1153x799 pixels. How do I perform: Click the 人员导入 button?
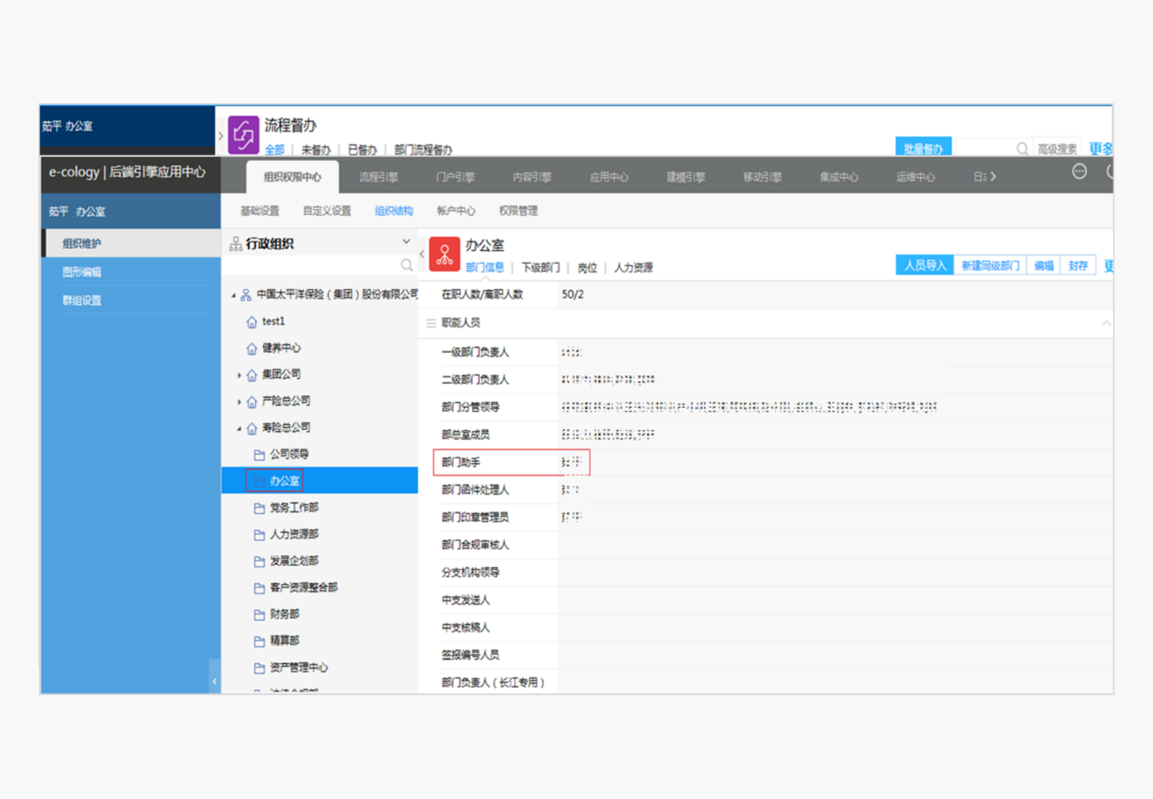point(924,265)
